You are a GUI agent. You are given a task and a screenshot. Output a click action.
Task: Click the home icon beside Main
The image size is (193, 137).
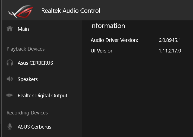10,29
